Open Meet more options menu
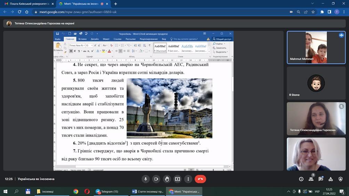 click(x=188, y=179)
